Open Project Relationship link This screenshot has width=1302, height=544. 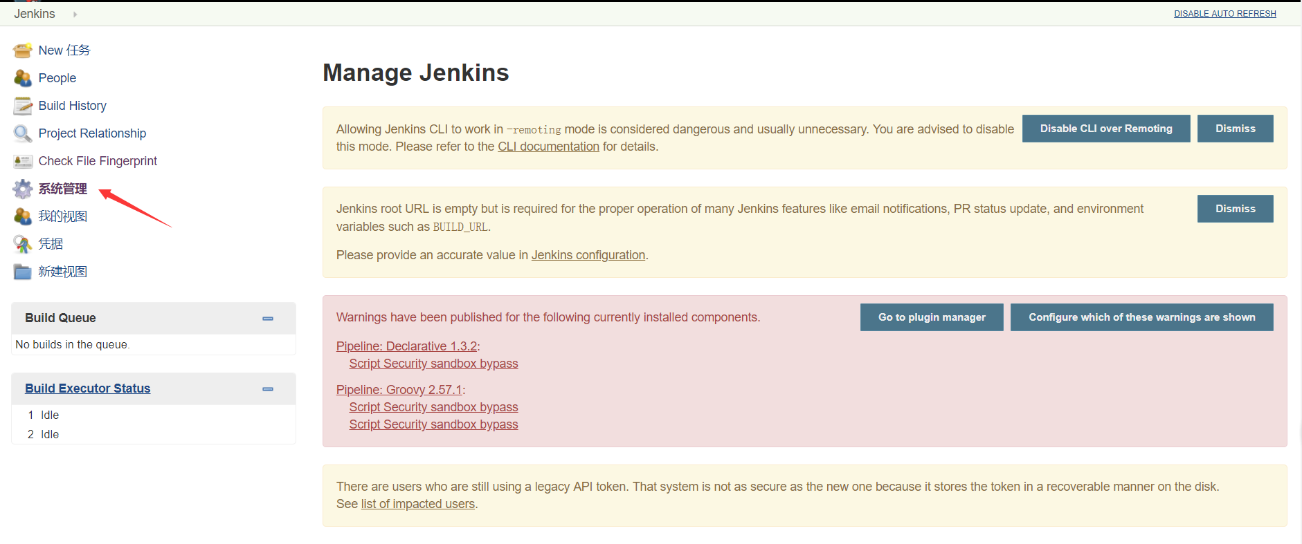click(93, 133)
